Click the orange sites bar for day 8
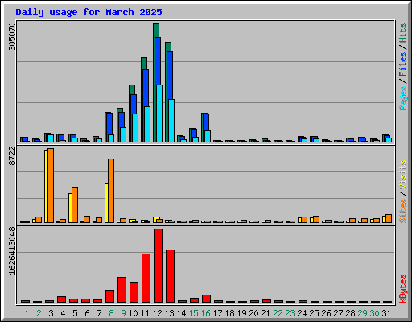This screenshot has height=322, width=412. 111,191
